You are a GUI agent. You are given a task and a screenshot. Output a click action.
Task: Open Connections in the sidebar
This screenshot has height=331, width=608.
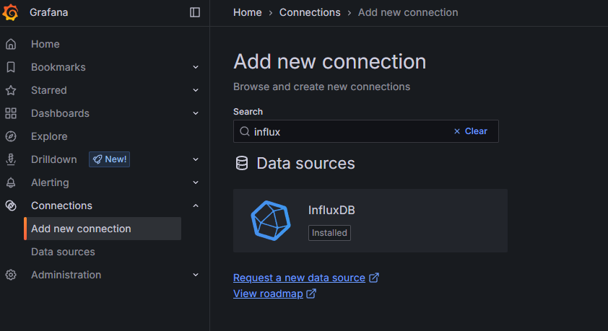61,206
